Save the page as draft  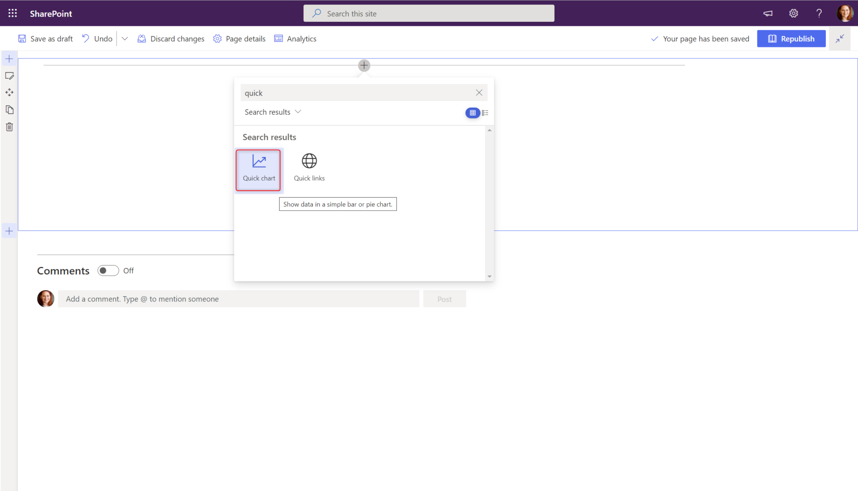[x=45, y=38]
